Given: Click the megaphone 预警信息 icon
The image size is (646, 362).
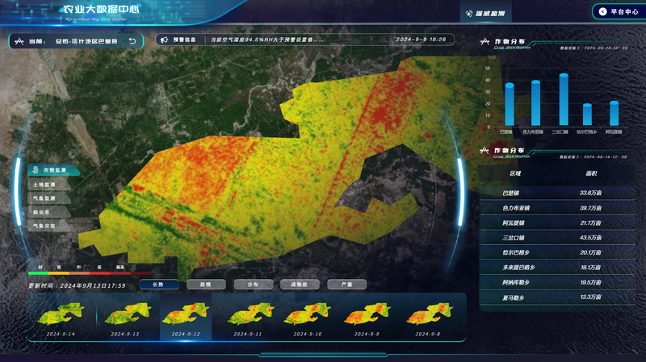Looking at the screenshot, I should coord(165,40).
